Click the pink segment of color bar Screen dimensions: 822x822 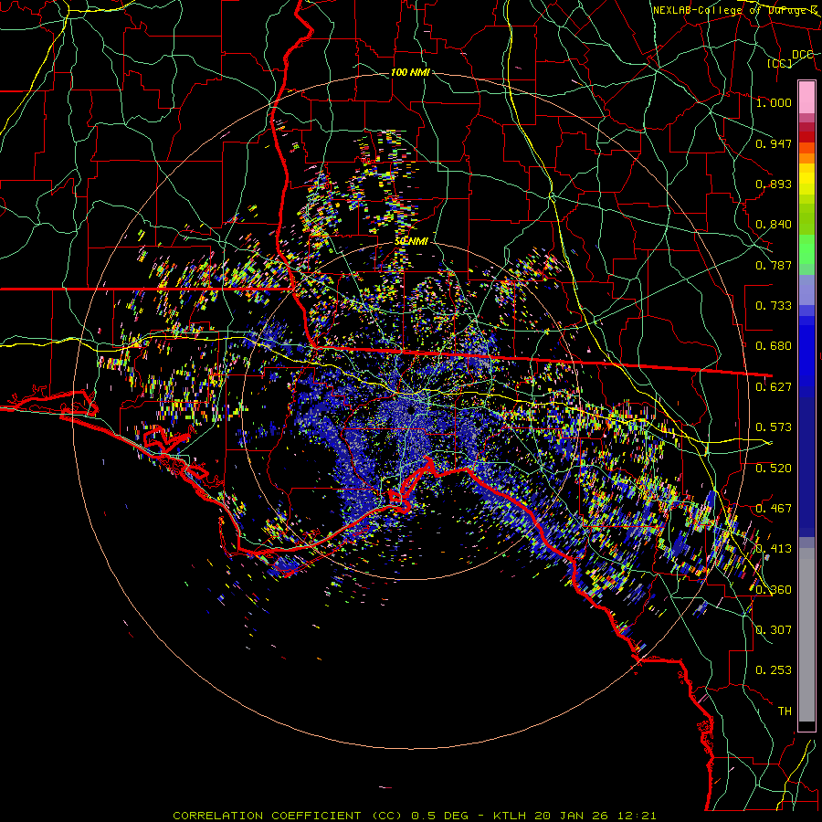click(806, 97)
